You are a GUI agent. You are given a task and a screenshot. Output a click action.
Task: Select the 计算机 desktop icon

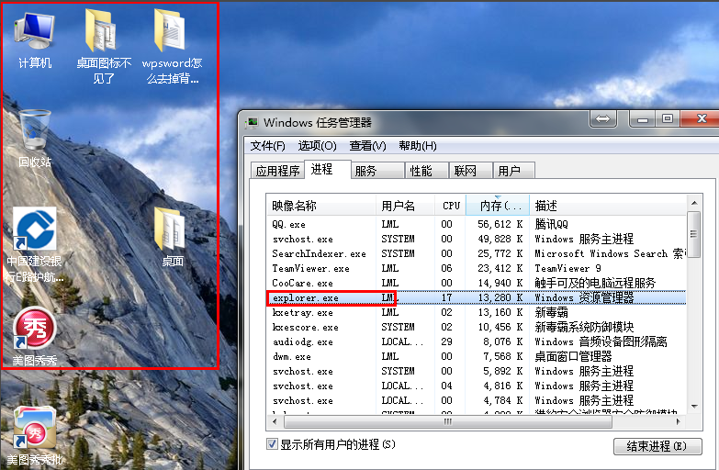pos(35,40)
